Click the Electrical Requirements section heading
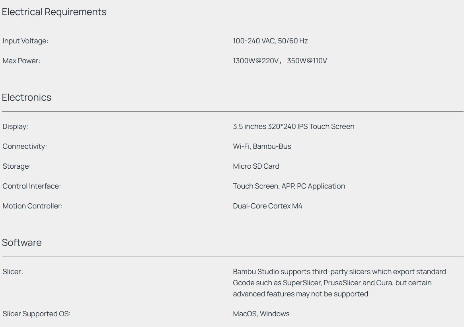Image resolution: width=464 pixels, height=327 pixels. click(x=54, y=12)
